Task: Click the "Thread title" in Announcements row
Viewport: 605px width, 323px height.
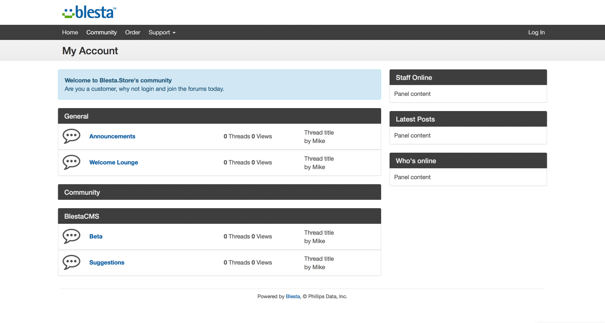Action: pyautogui.click(x=319, y=132)
